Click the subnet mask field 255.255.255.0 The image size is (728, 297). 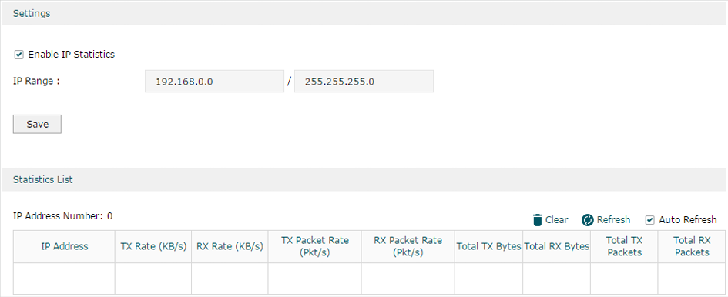pyautogui.click(x=364, y=82)
